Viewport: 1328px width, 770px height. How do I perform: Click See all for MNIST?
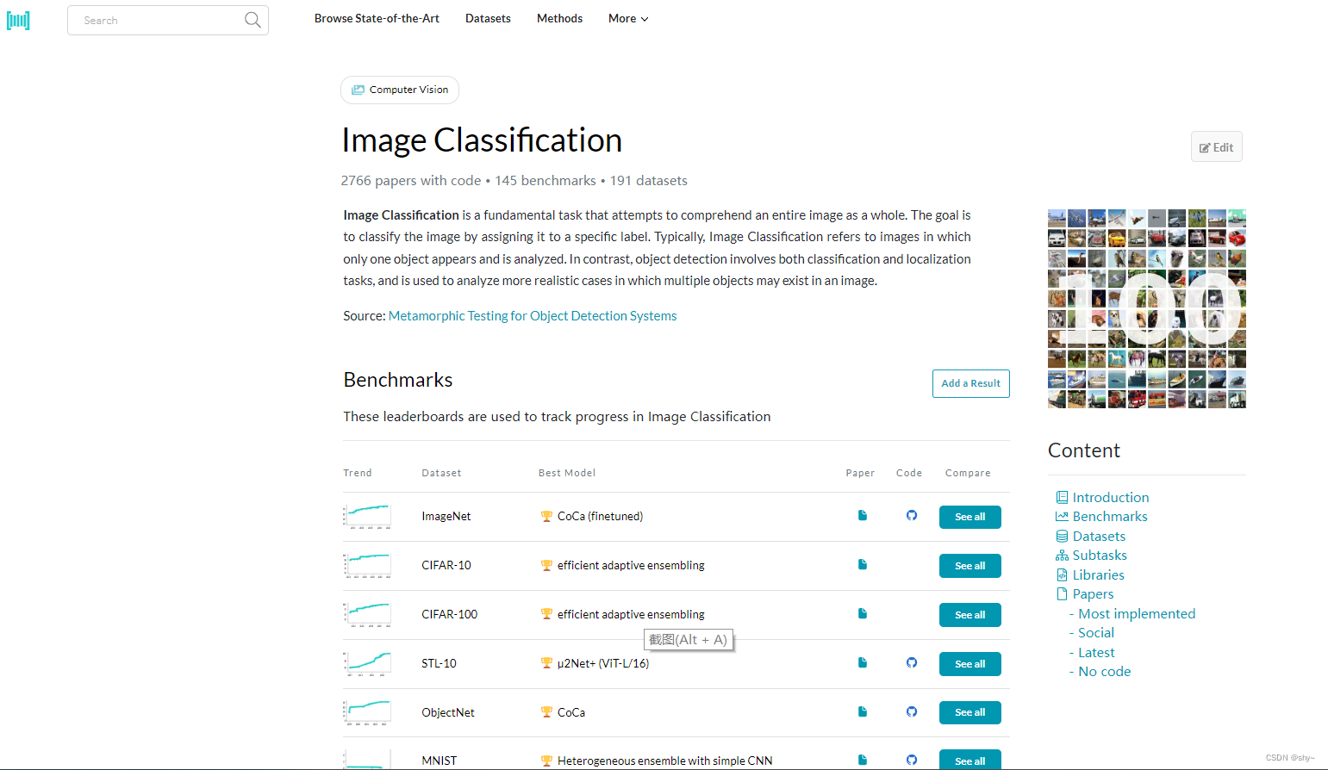(970, 761)
